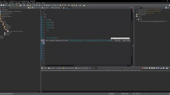Switch to the Data Source Explorer tab
Viewport: 170px width, 95px height.
69,68
